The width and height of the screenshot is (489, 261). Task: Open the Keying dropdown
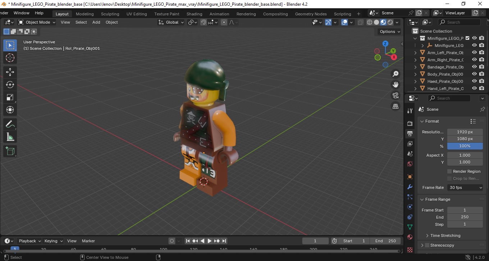pos(53,241)
